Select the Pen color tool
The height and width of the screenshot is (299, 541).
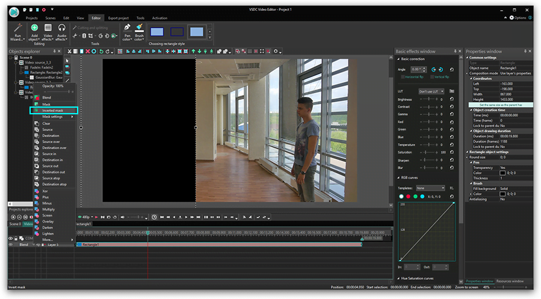[127, 32]
